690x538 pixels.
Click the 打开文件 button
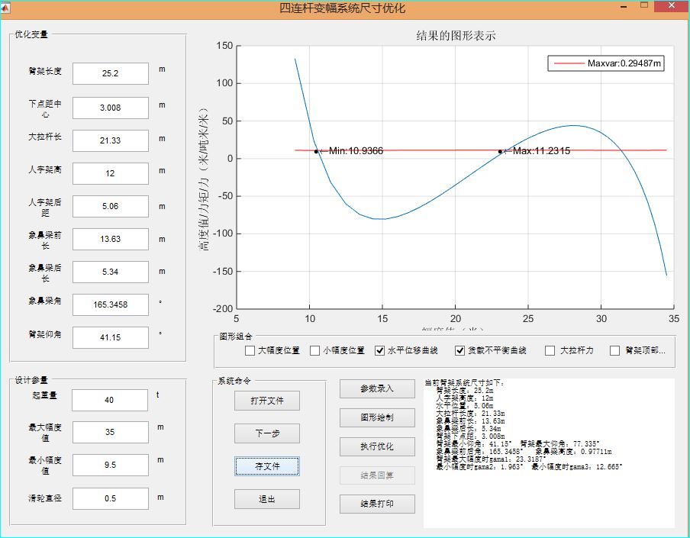pyautogui.click(x=266, y=401)
